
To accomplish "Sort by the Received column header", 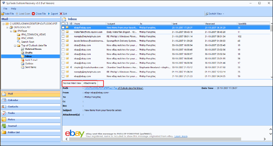I will (x=221, y=24).
